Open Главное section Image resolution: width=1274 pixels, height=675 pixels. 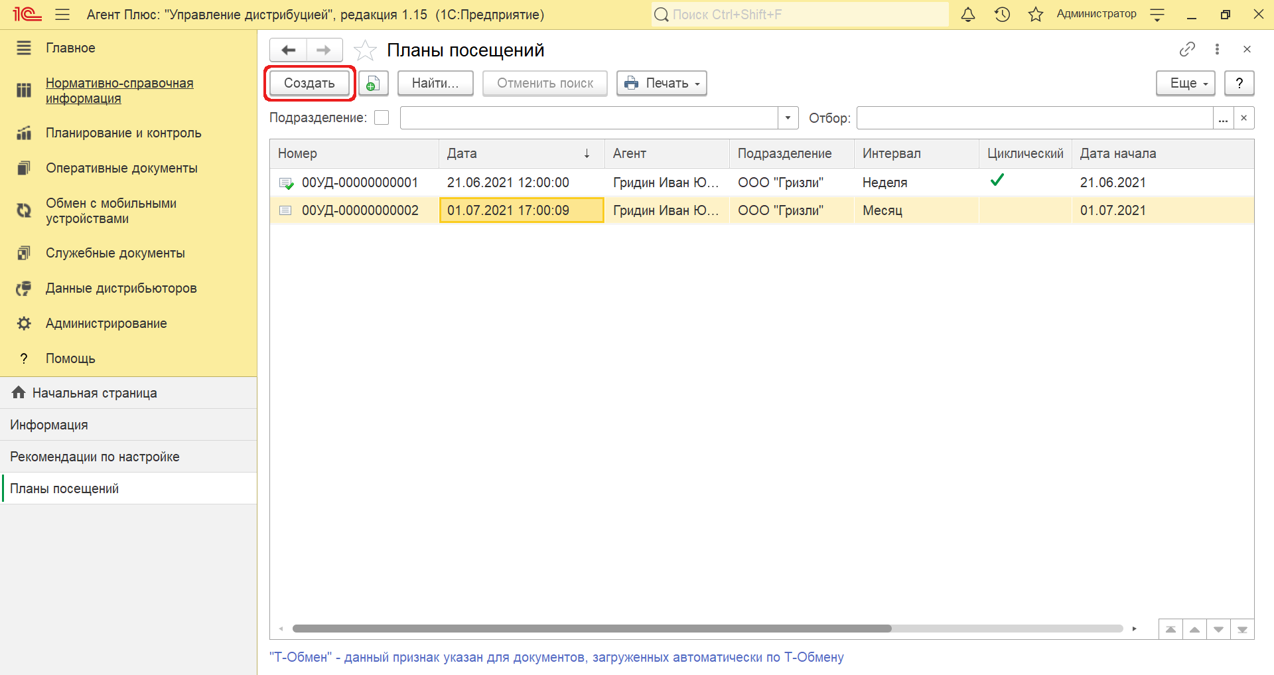(70, 48)
